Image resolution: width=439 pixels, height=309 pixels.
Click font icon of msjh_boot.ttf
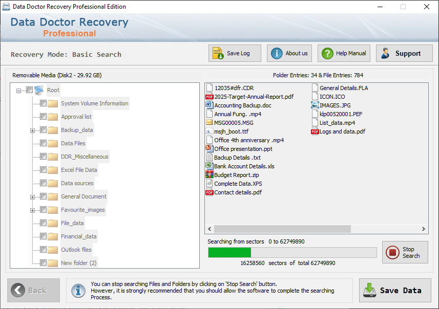[209, 131]
